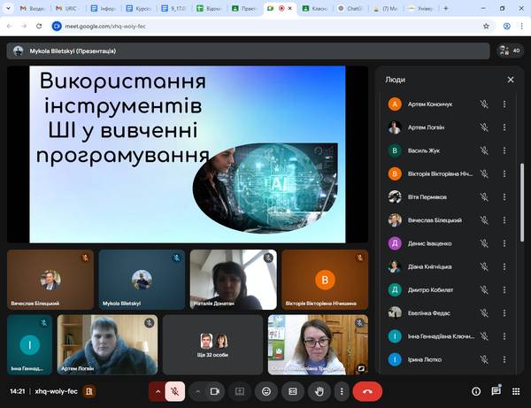531x408 pixels.
Task: Close the Люди side panel
Action: click(x=511, y=80)
